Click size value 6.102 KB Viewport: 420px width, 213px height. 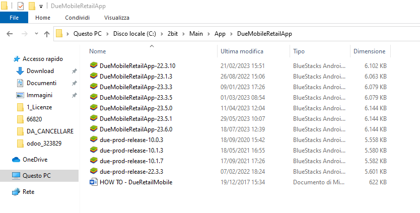pyautogui.click(x=376, y=65)
